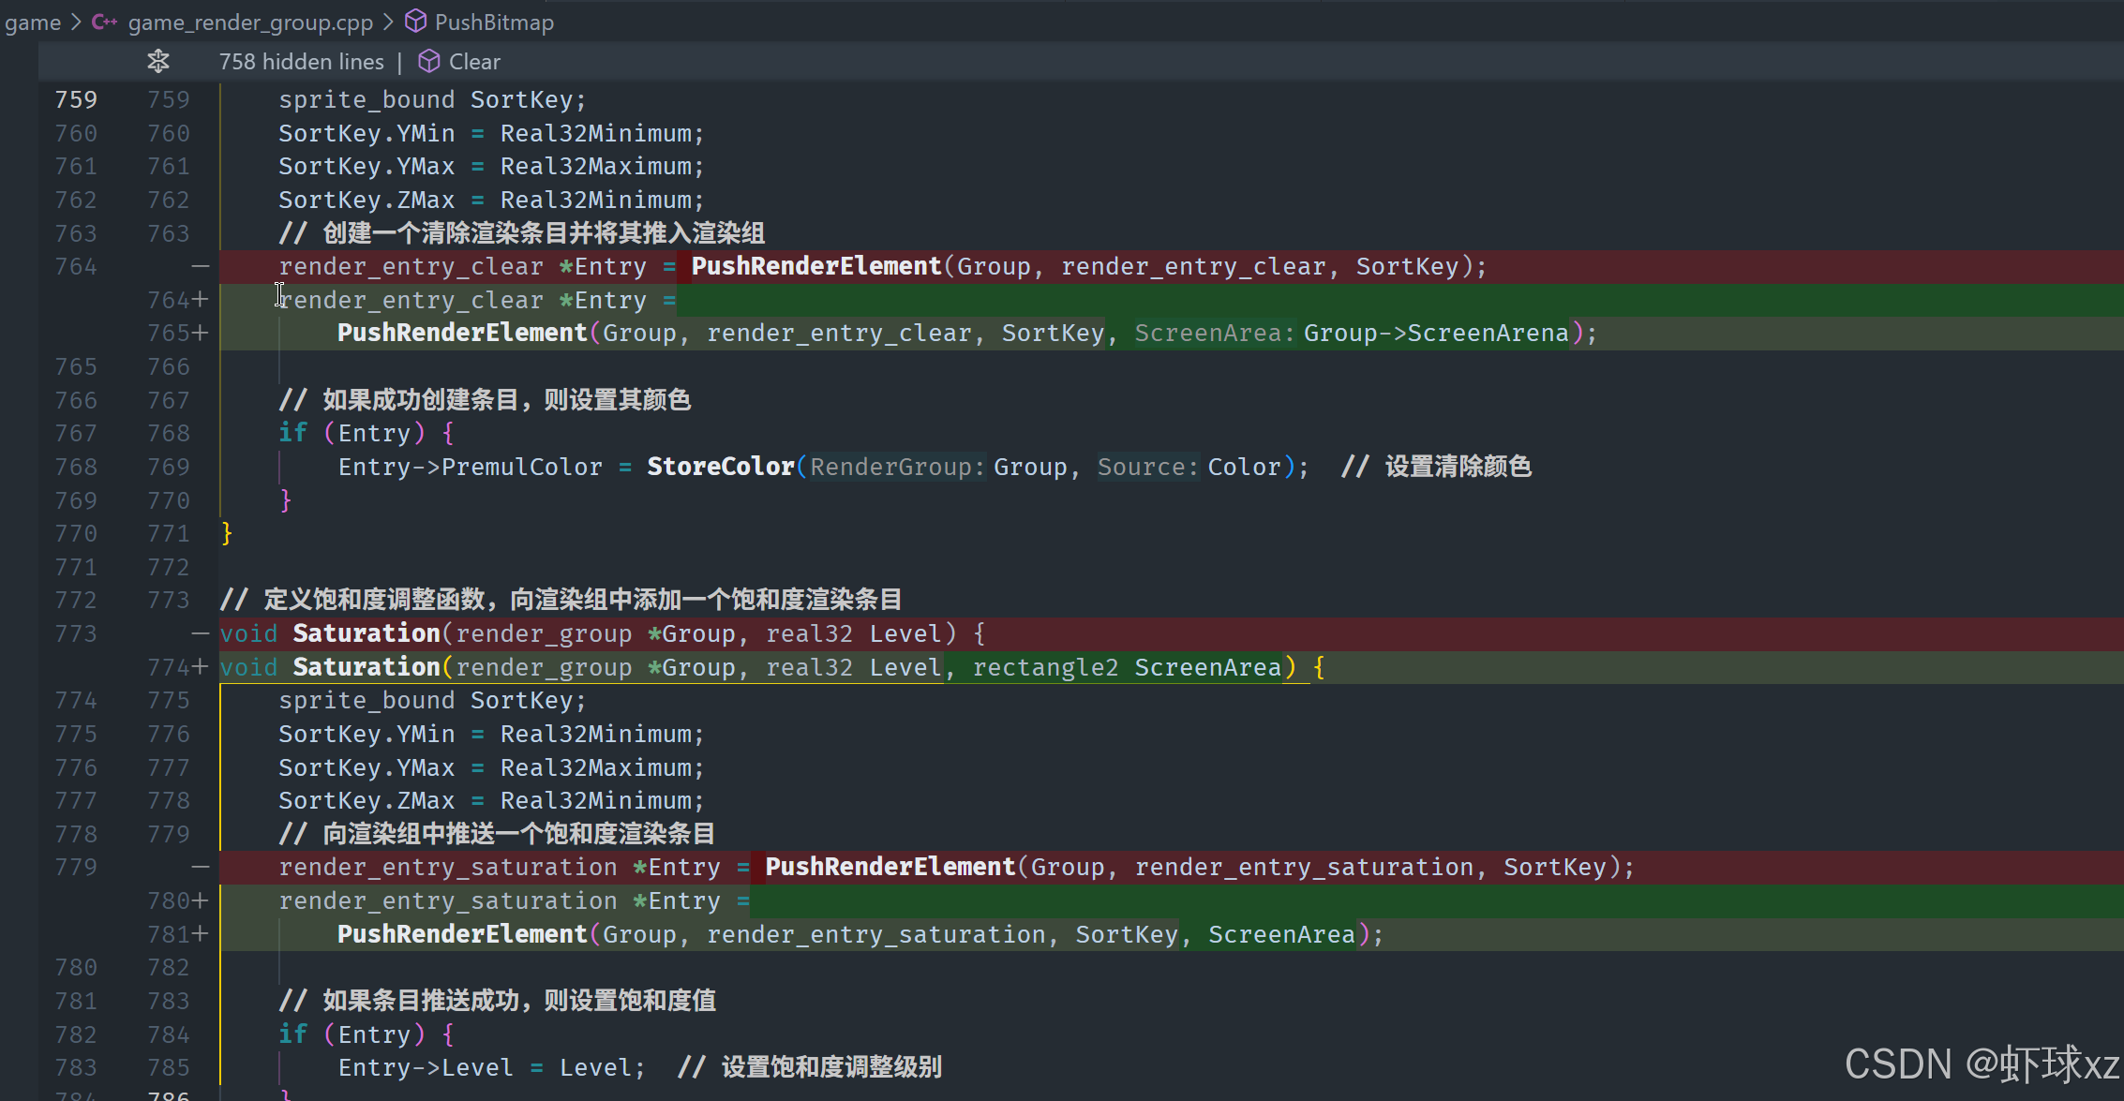Jump to the Clear symbol link

[474, 62]
